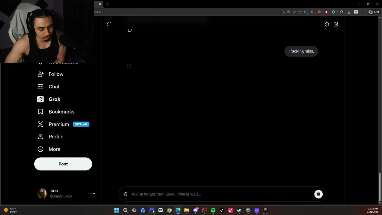The image size is (382, 215).
Task: Start a new Grok chat via compose icon
Action: click(336, 24)
